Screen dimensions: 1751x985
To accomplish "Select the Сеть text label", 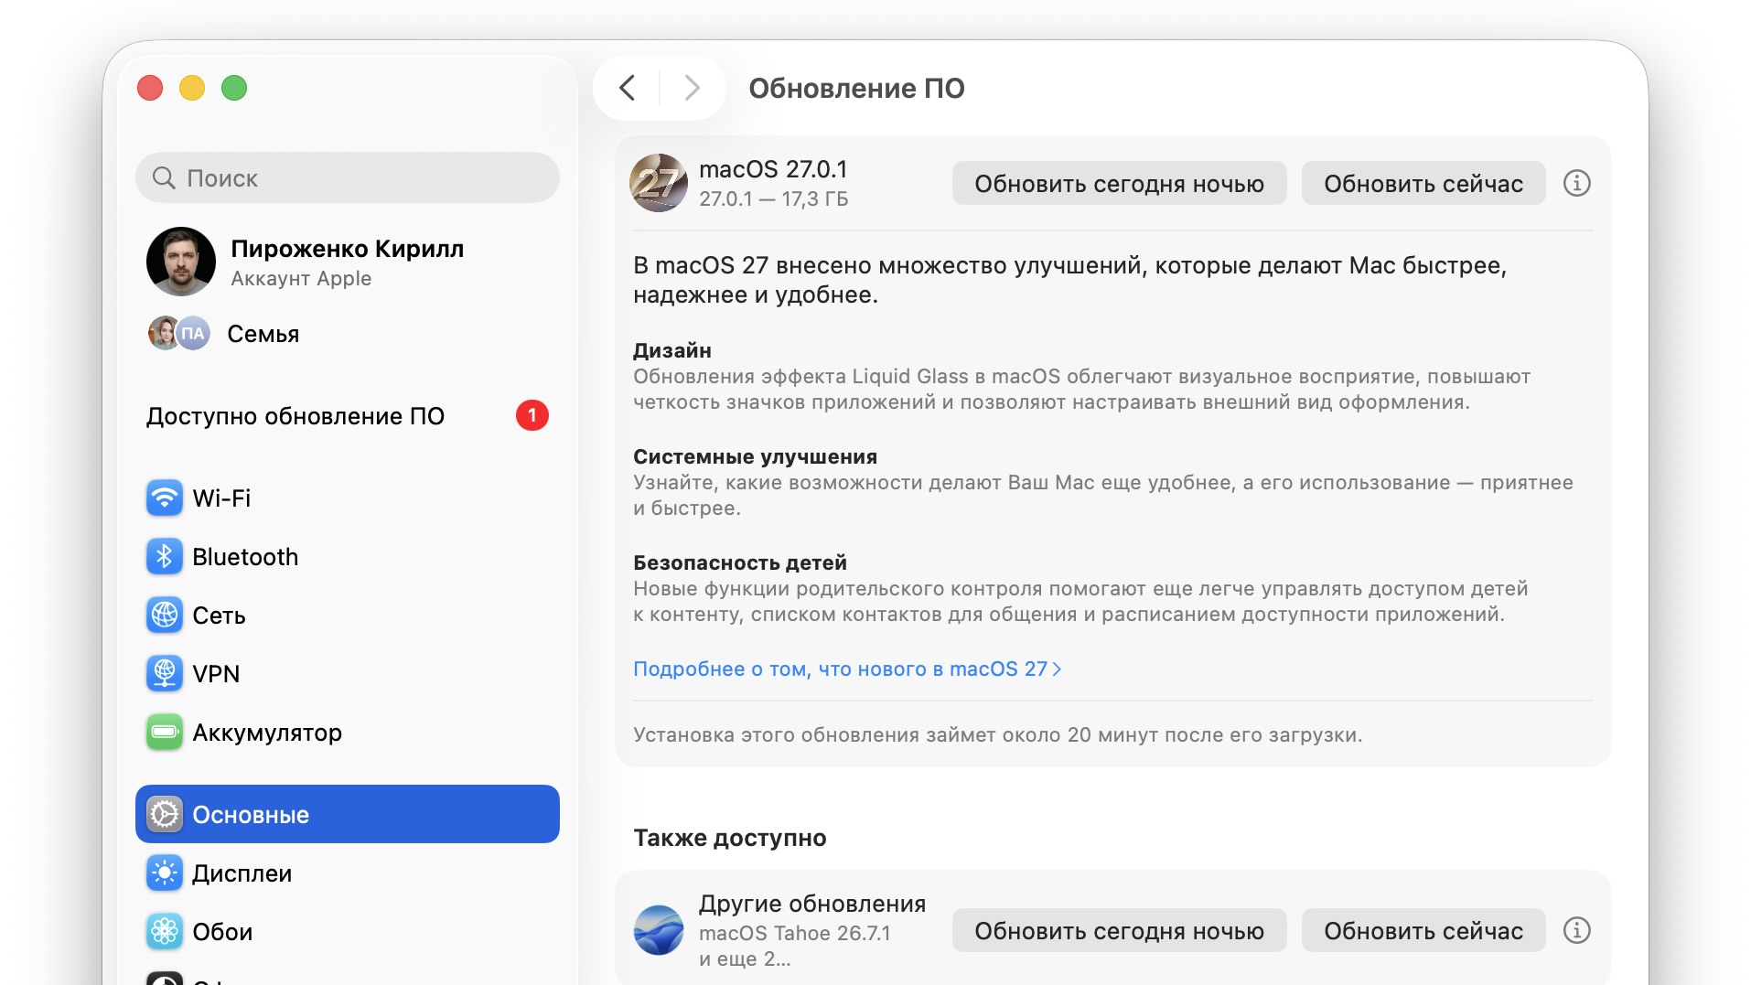I will tap(219, 616).
